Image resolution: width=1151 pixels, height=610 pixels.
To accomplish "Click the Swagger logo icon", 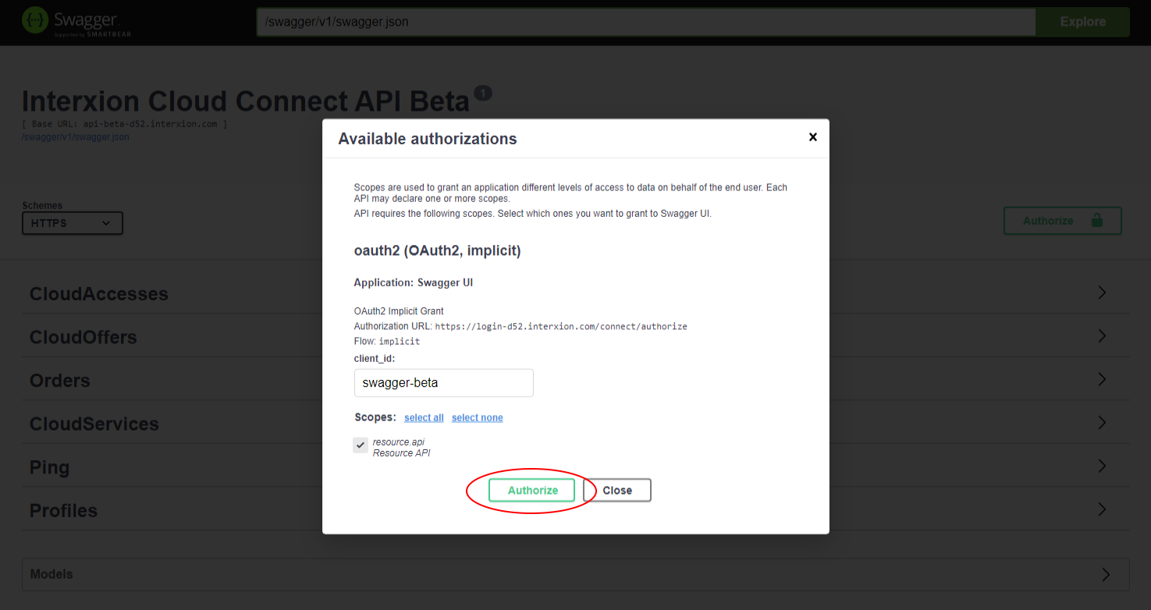I will pos(34,21).
